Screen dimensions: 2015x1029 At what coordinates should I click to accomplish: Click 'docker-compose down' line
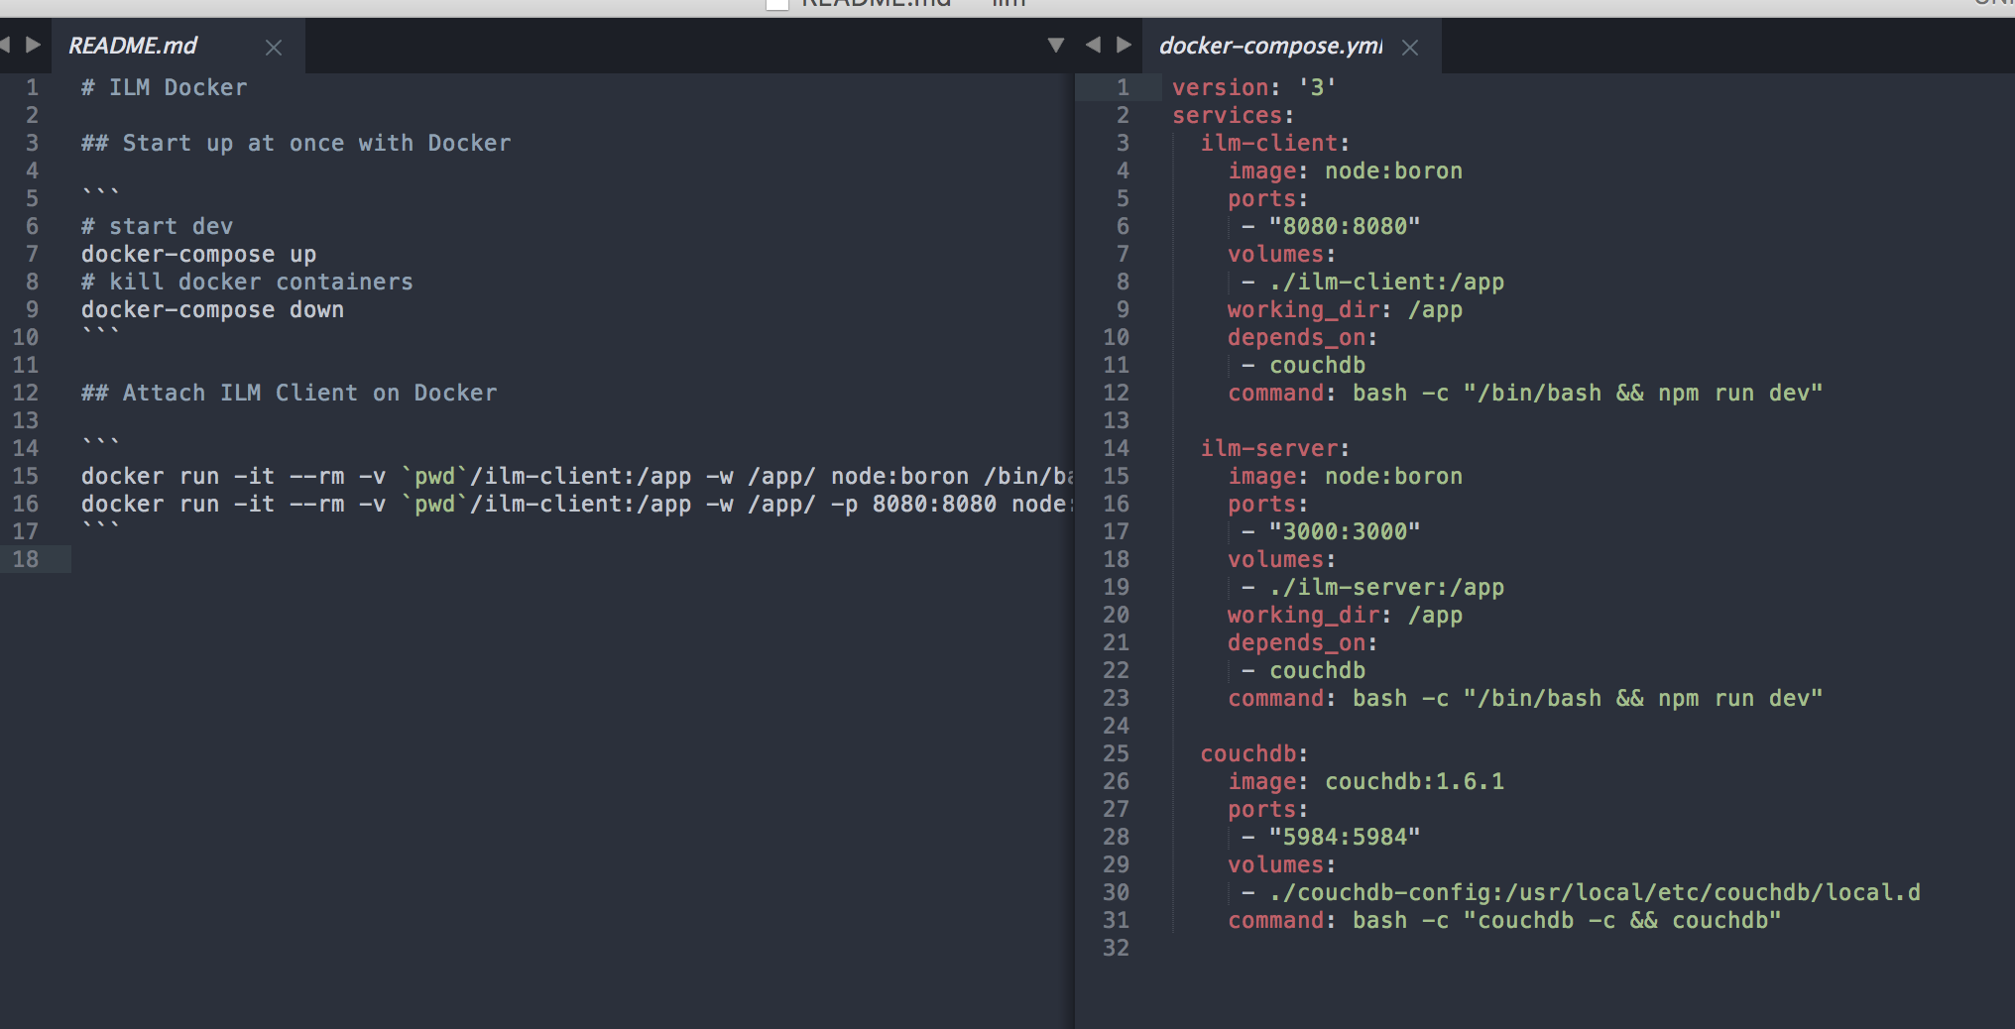click(x=212, y=309)
